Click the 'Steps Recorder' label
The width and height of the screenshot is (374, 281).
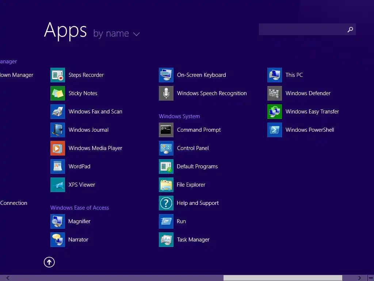tap(86, 75)
